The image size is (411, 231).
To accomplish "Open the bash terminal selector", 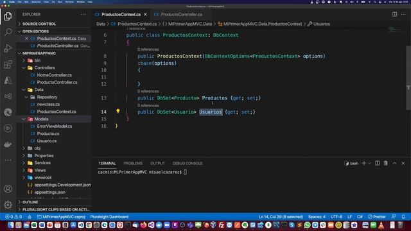I will (351, 163).
